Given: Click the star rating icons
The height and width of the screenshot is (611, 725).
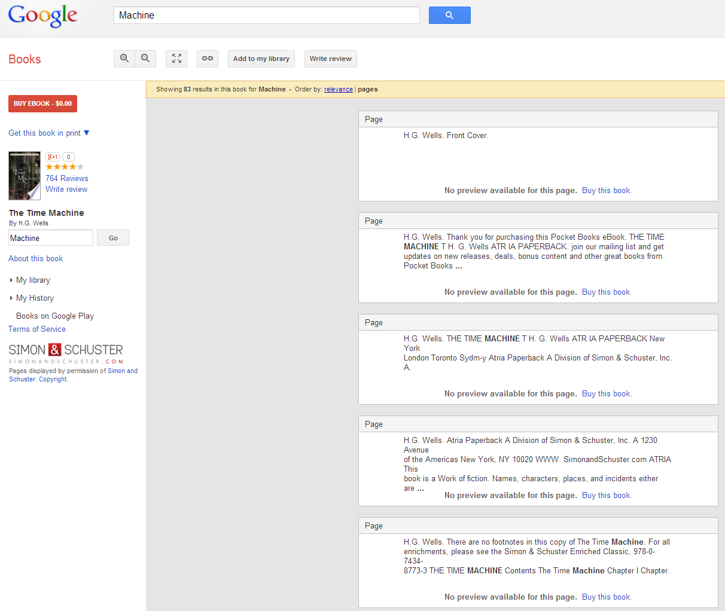Looking at the screenshot, I should pyautogui.click(x=65, y=167).
